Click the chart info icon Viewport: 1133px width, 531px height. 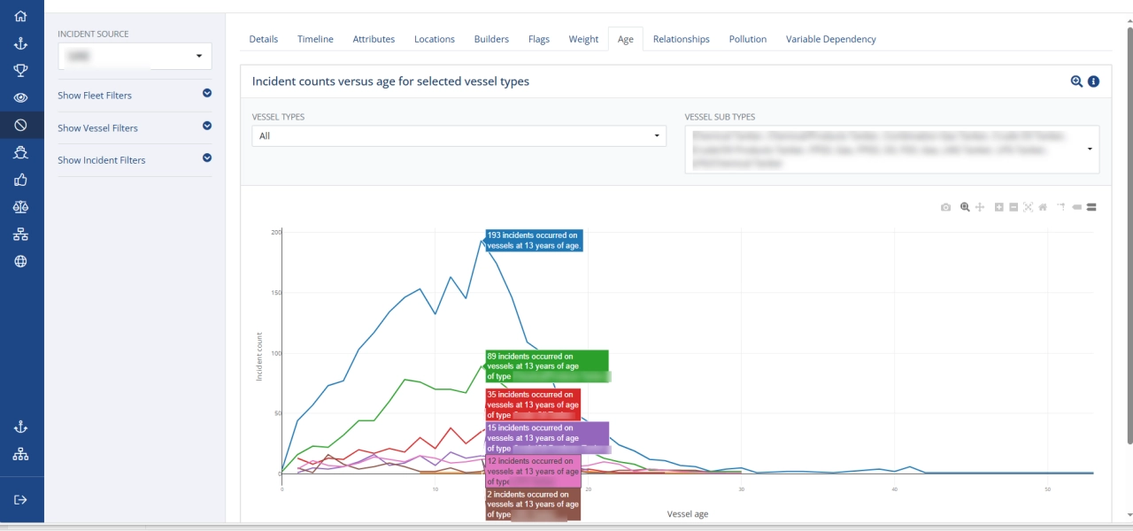click(x=1093, y=81)
